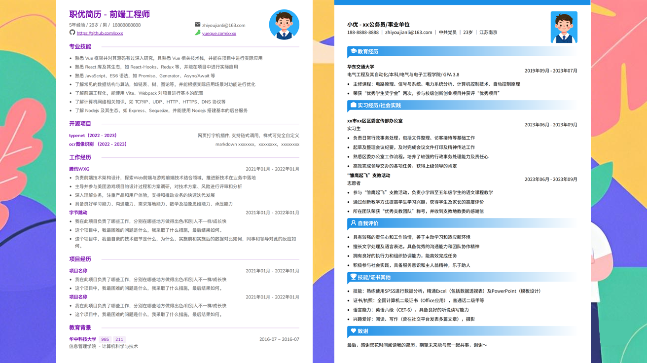Click the 项目经历 section heading
Viewport: 647px width, 363px height.
pyautogui.click(x=80, y=259)
